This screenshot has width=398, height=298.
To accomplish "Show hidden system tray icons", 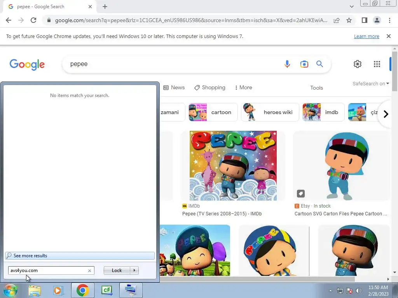I will (330, 291).
